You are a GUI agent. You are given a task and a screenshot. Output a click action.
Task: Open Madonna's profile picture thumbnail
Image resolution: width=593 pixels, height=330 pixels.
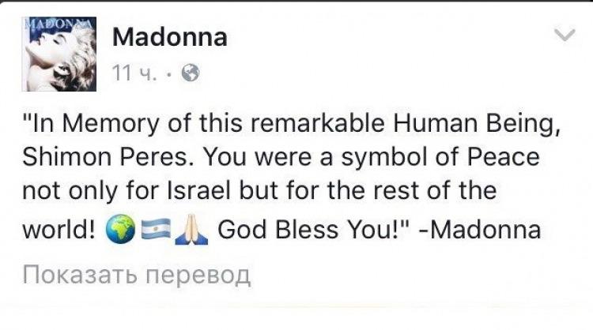[x=59, y=54]
